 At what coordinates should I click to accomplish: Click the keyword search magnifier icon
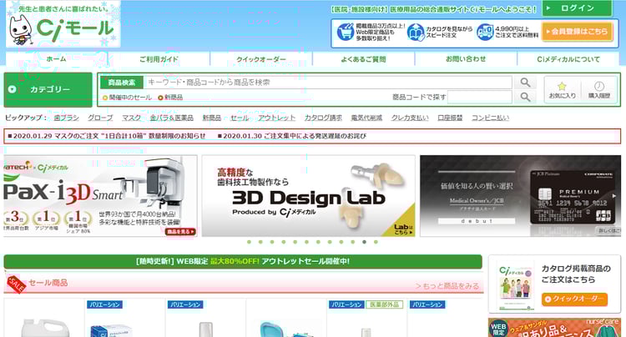point(525,83)
